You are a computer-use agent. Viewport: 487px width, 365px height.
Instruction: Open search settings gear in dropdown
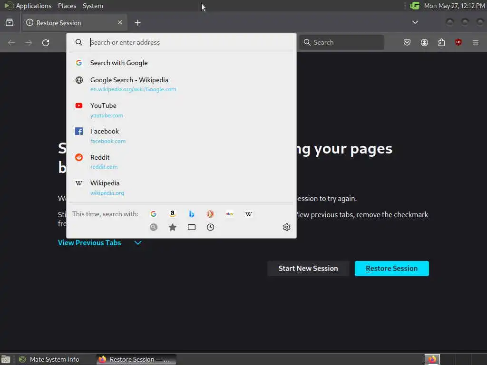pyautogui.click(x=287, y=227)
